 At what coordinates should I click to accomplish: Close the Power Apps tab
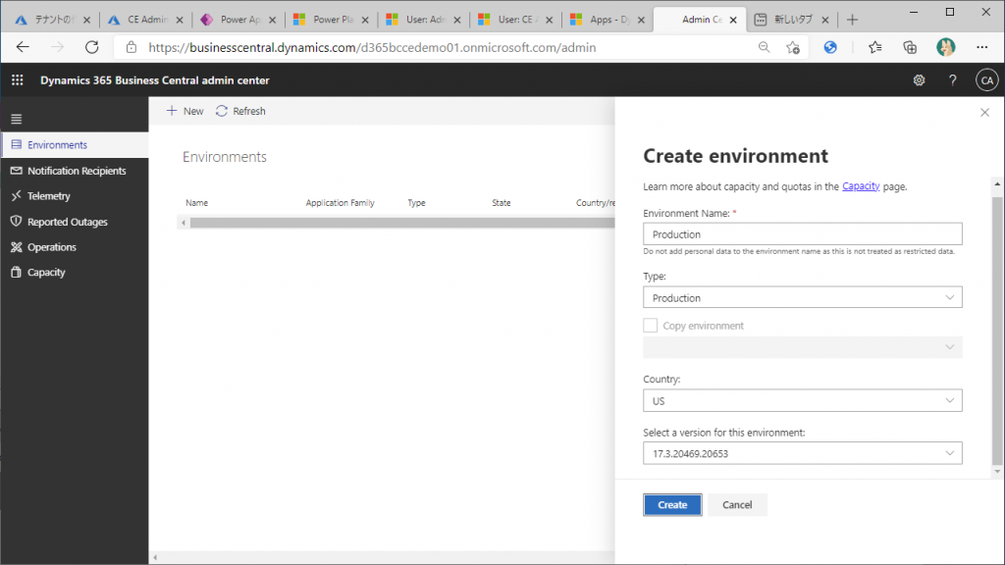273,20
